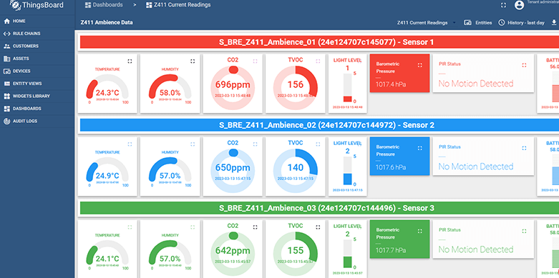Open the History - last day time window
The height and width of the screenshot is (278, 559).
click(522, 22)
